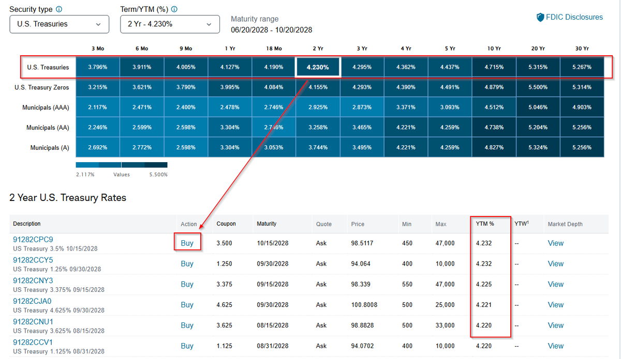Click Buy for 91282CJA0

coord(187,305)
